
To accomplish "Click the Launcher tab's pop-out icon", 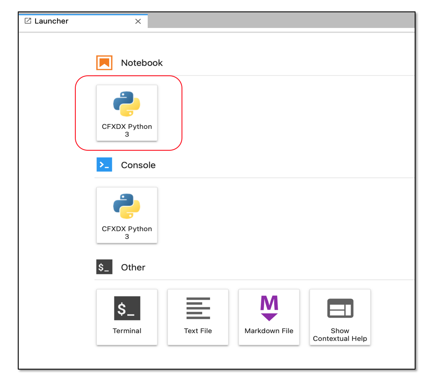I will (28, 21).
